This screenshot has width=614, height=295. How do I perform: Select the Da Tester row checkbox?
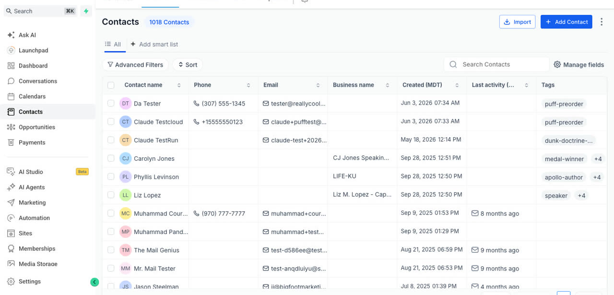[x=111, y=103]
